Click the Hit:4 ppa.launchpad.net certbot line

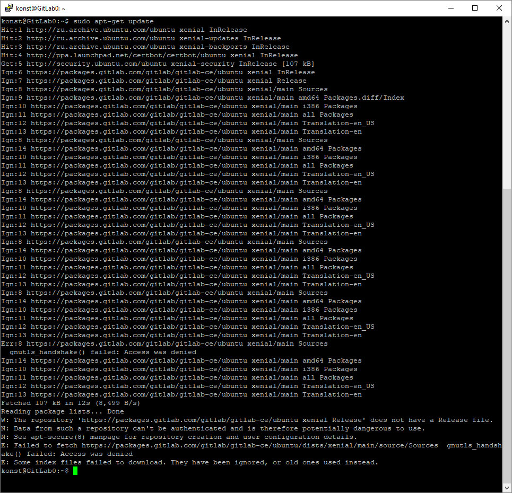tap(150, 55)
